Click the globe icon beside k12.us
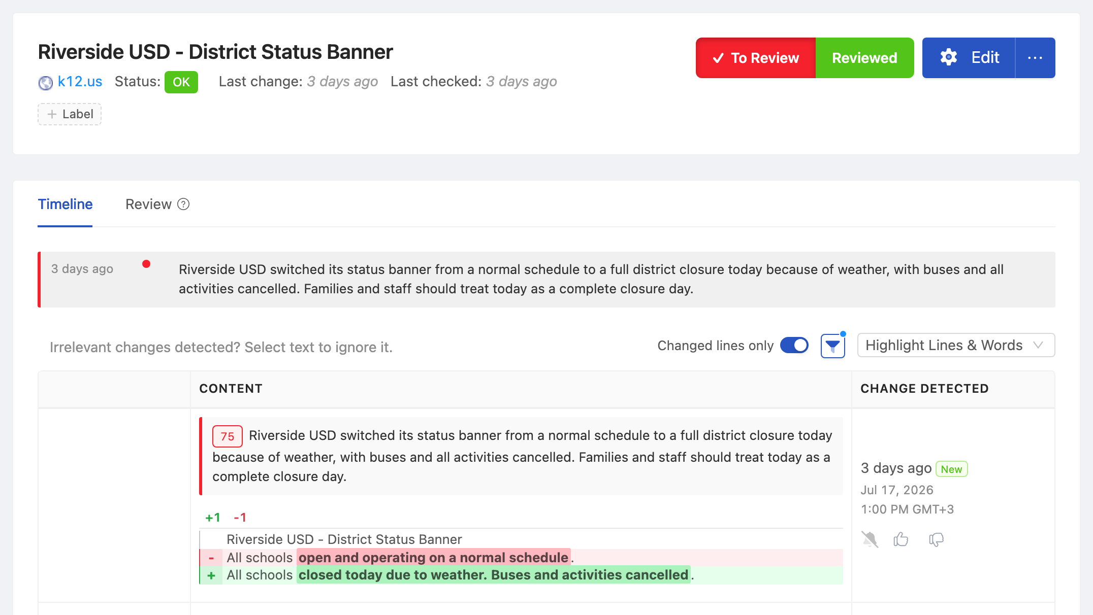 [45, 82]
